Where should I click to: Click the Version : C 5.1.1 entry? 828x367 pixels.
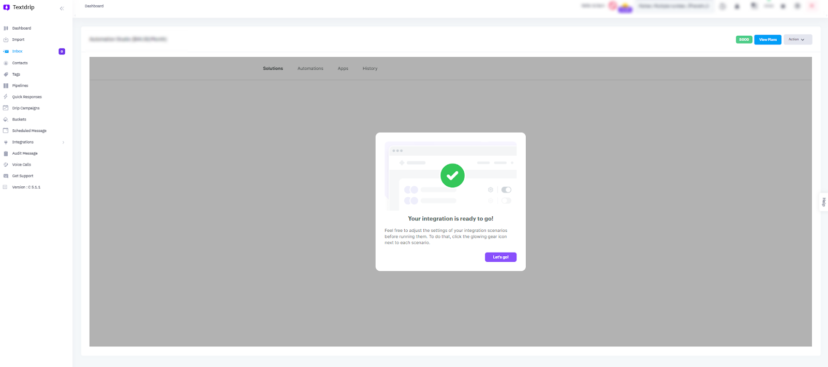tap(26, 187)
